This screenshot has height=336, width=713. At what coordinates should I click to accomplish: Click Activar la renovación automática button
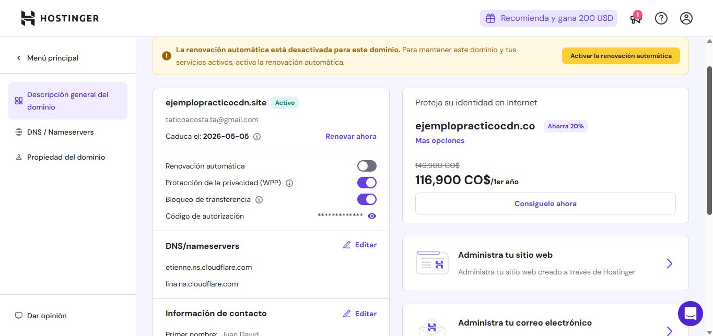(621, 56)
